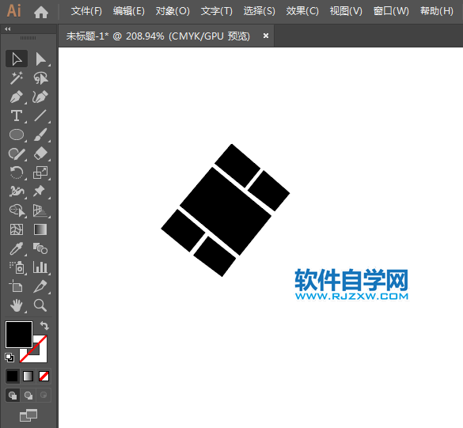Select the Lasso tool
Screen dimensions: 463x428
[x=40, y=78]
